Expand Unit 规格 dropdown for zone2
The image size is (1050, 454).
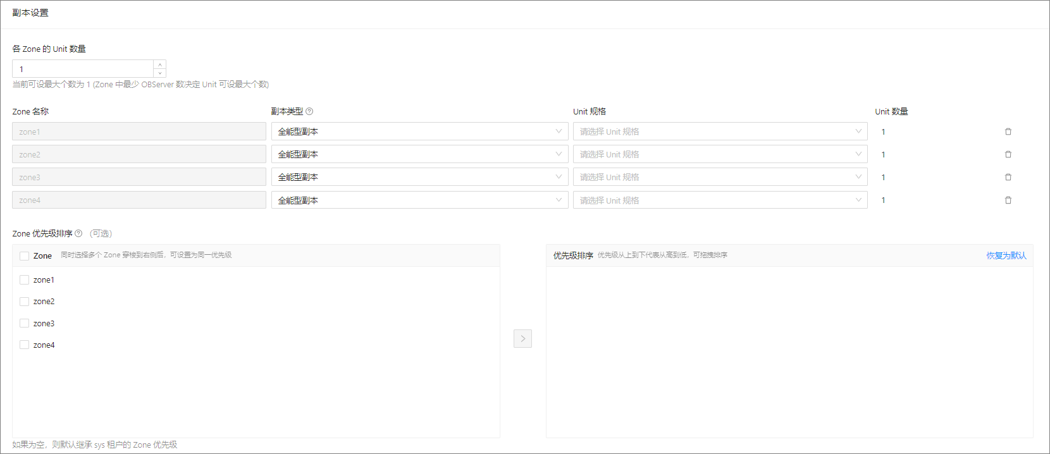tap(720, 154)
